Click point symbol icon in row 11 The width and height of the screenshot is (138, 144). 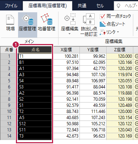point(137,118)
